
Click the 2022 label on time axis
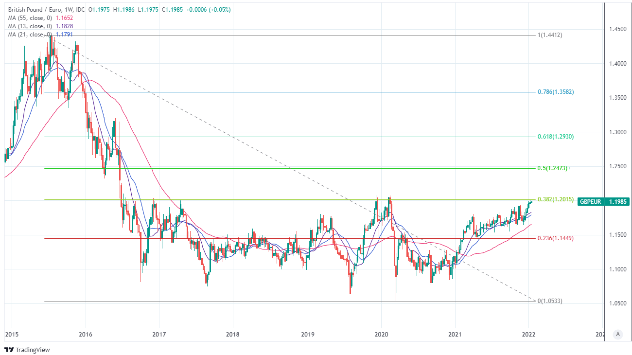pyautogui.click(x=528, y=335)
